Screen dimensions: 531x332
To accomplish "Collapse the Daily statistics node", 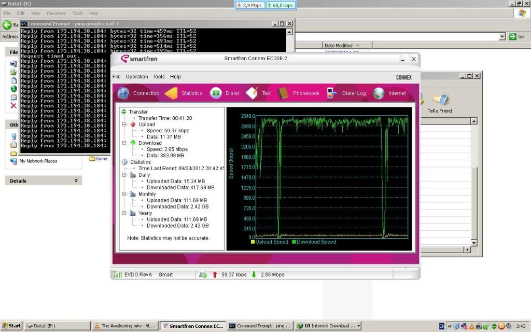I will click(124, 175).
